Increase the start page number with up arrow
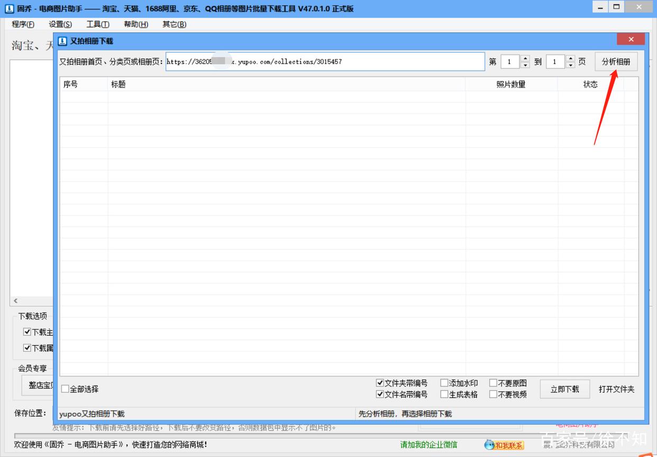 coord(525,59)
